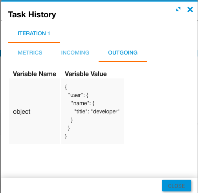Image resolution: width=198 pixels, height=193 pixels.
Task: Click the closing brace under title line
Action: 72,120
